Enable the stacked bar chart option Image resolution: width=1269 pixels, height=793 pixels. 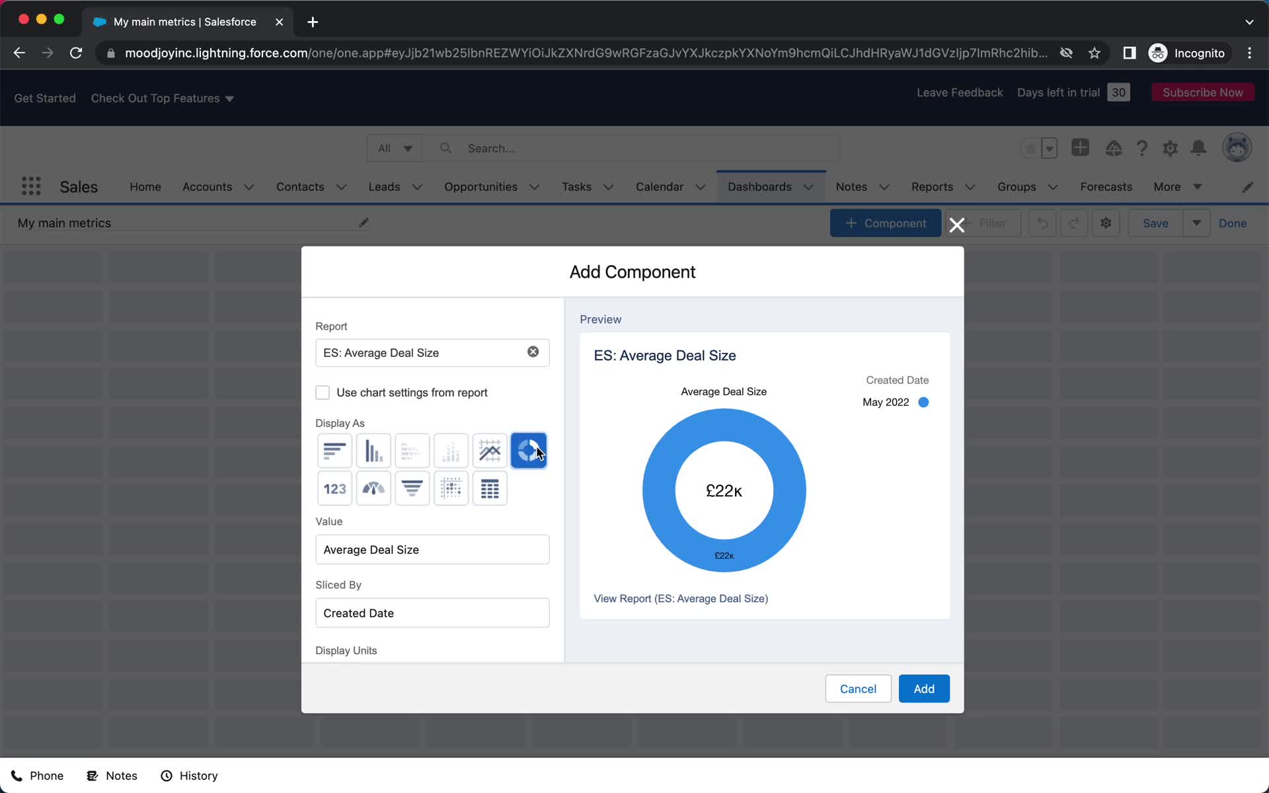tap(412, 451)
